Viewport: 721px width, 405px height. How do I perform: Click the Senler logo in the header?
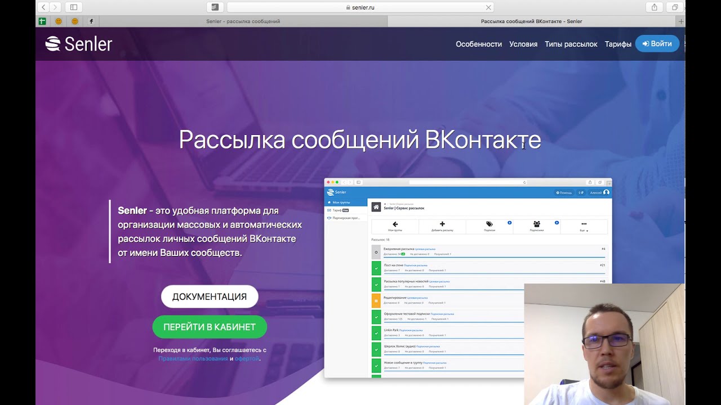(79, 44)
